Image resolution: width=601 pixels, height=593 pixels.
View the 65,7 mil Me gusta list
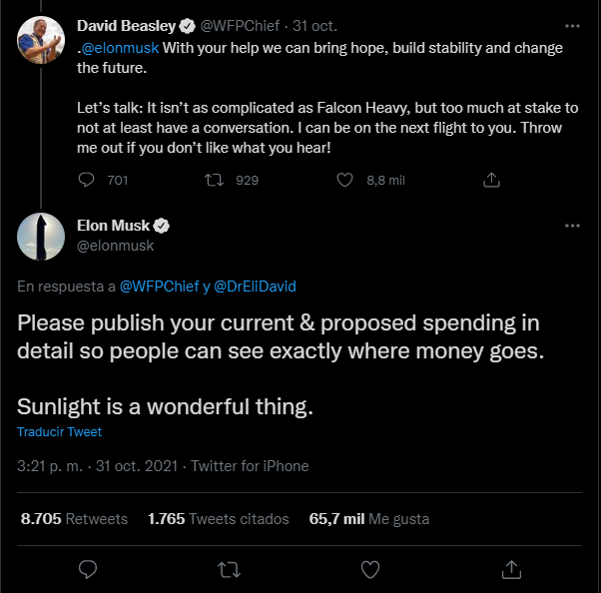369,519
